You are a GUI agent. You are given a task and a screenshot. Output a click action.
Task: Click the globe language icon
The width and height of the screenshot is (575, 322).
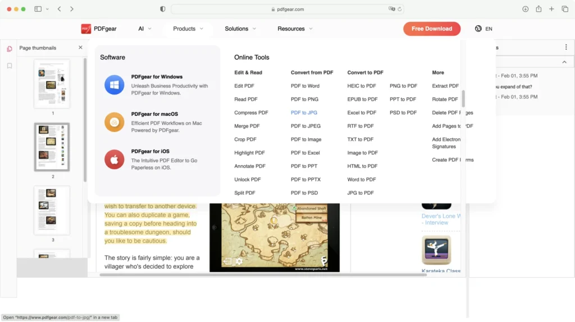click(478, 29)
